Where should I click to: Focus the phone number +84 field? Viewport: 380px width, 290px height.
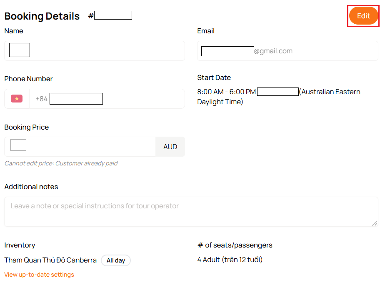click(x=107, y=99)
